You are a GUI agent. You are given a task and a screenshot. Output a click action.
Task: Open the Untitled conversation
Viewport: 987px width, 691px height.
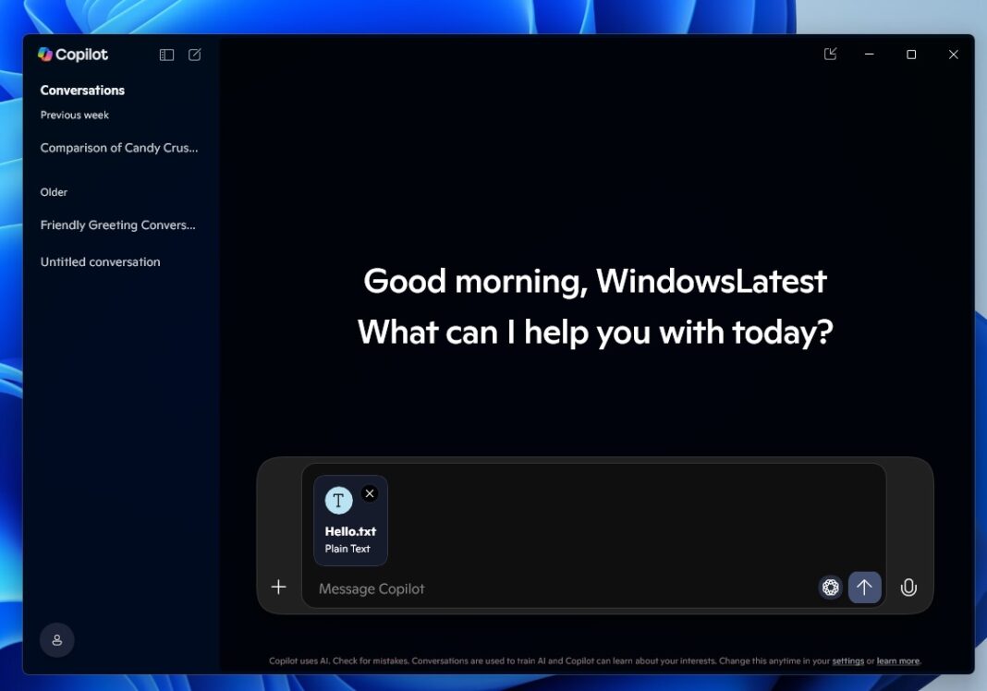[x=100, y=261]
